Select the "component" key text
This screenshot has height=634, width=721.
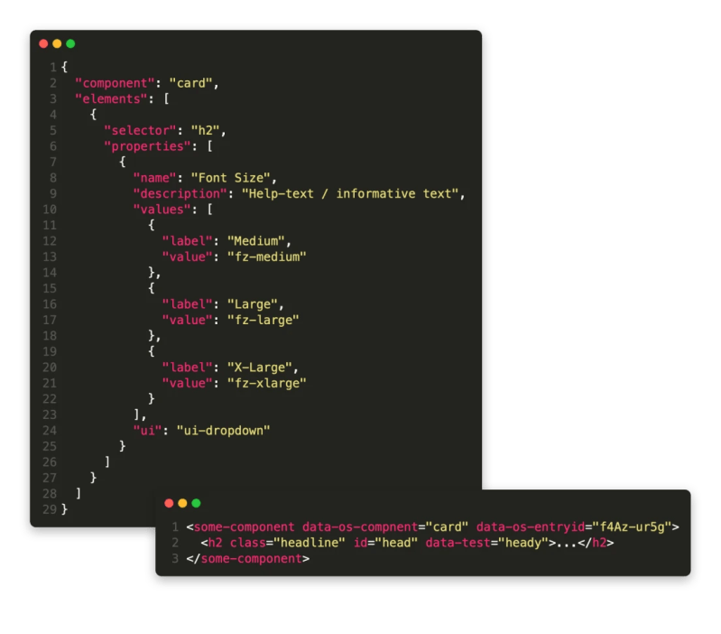pos(115,83)
